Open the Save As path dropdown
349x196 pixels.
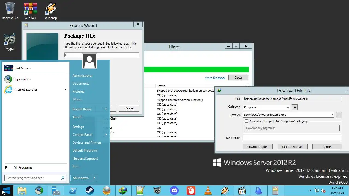pos(332,115)
